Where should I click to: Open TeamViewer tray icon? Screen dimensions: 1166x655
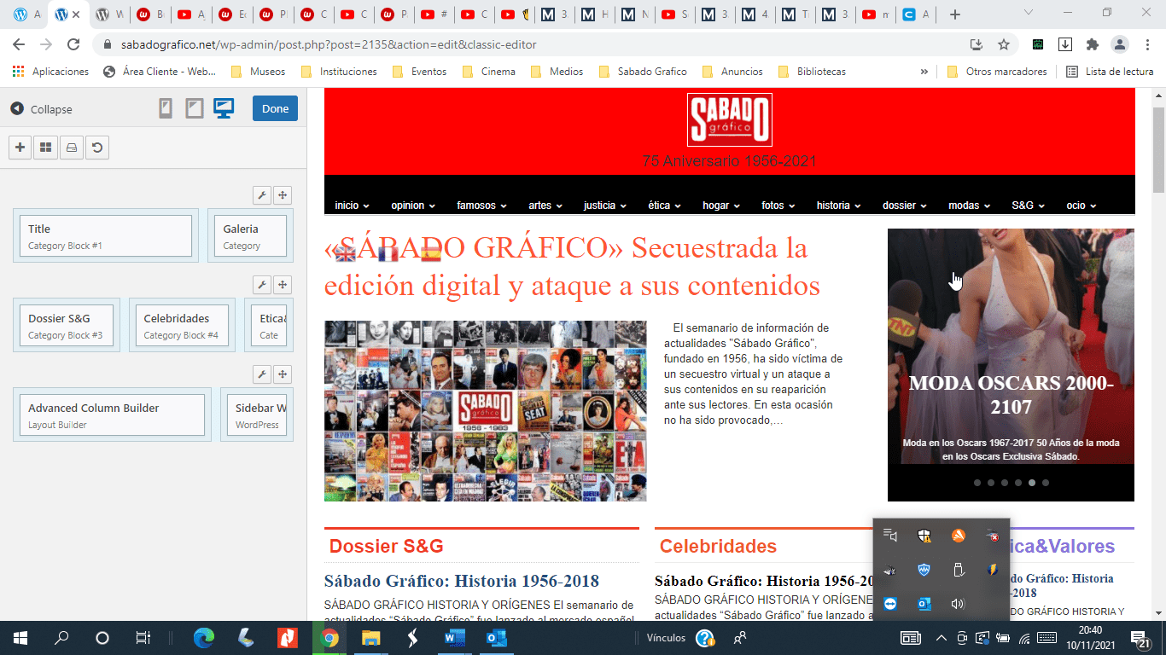point(890,604)
